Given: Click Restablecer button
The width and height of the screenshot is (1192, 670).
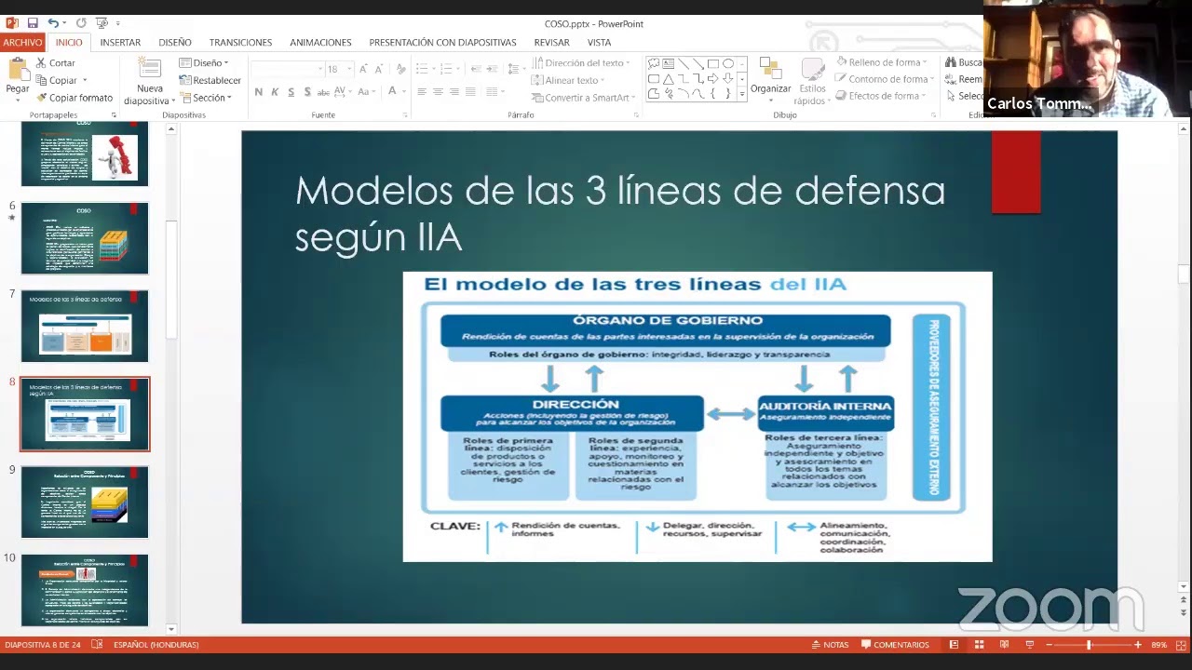Looking at the screenshot, I should click(210, 80).
